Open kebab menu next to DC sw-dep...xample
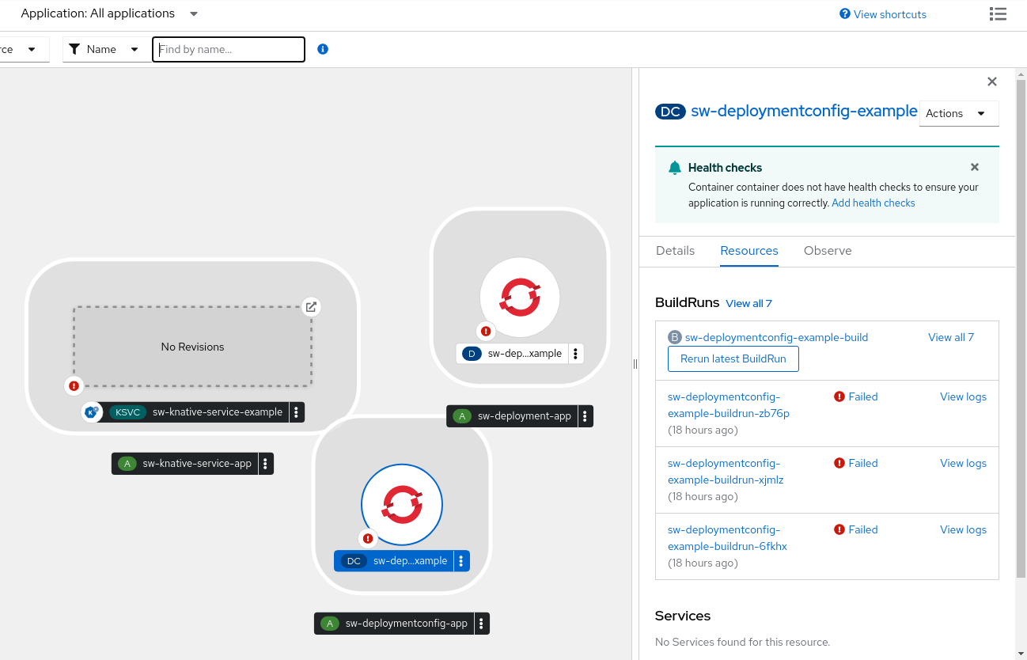This screenshot has height=660, width=1027. [x=461, y=561]
